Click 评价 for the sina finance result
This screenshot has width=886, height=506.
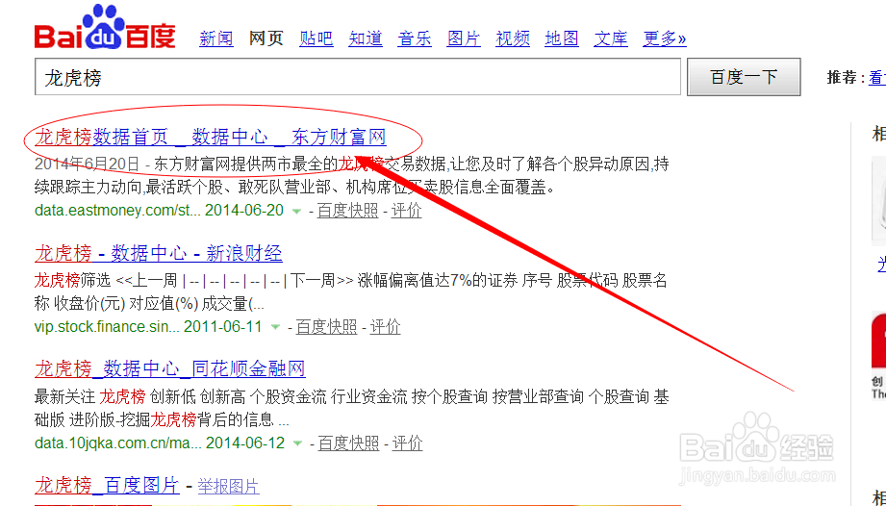pos(386,326)
